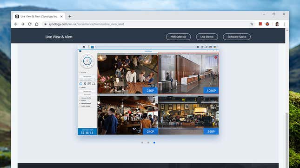Click the fullscreen icon in sidebar
The image size is (300, 168).
(x=94, y=84)
